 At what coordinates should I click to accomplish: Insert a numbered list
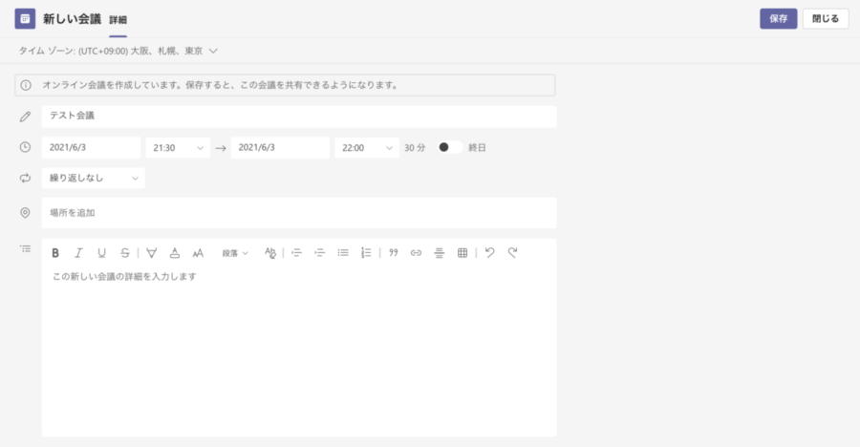[366, 253]
